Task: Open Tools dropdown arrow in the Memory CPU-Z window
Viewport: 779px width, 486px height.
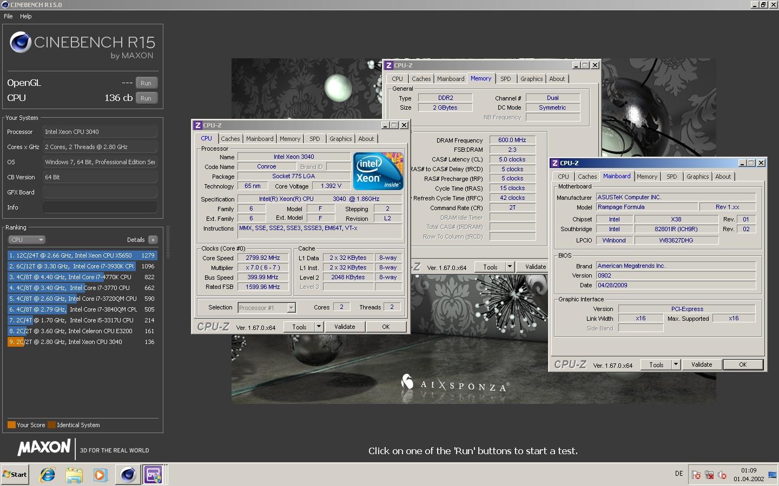Action: 510,267
